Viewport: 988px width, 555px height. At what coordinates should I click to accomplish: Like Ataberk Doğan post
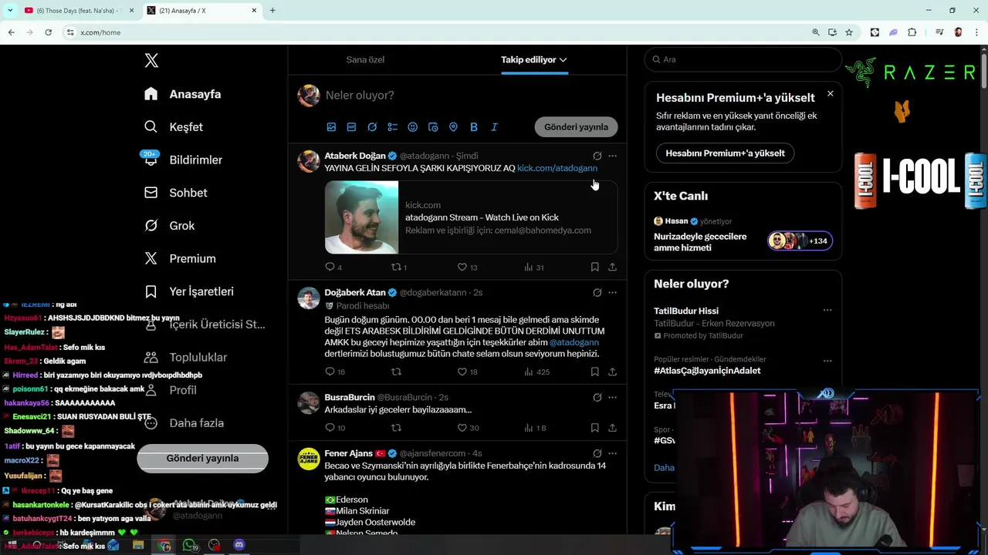point(462,267)
